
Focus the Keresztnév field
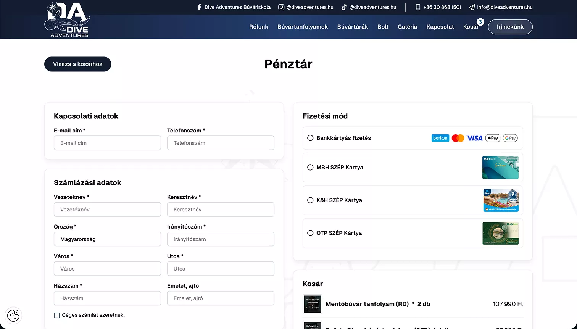tap(221, 210)
